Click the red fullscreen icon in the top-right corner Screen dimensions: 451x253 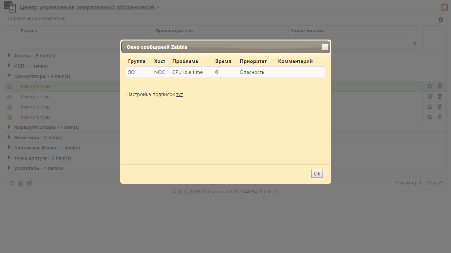444,7
